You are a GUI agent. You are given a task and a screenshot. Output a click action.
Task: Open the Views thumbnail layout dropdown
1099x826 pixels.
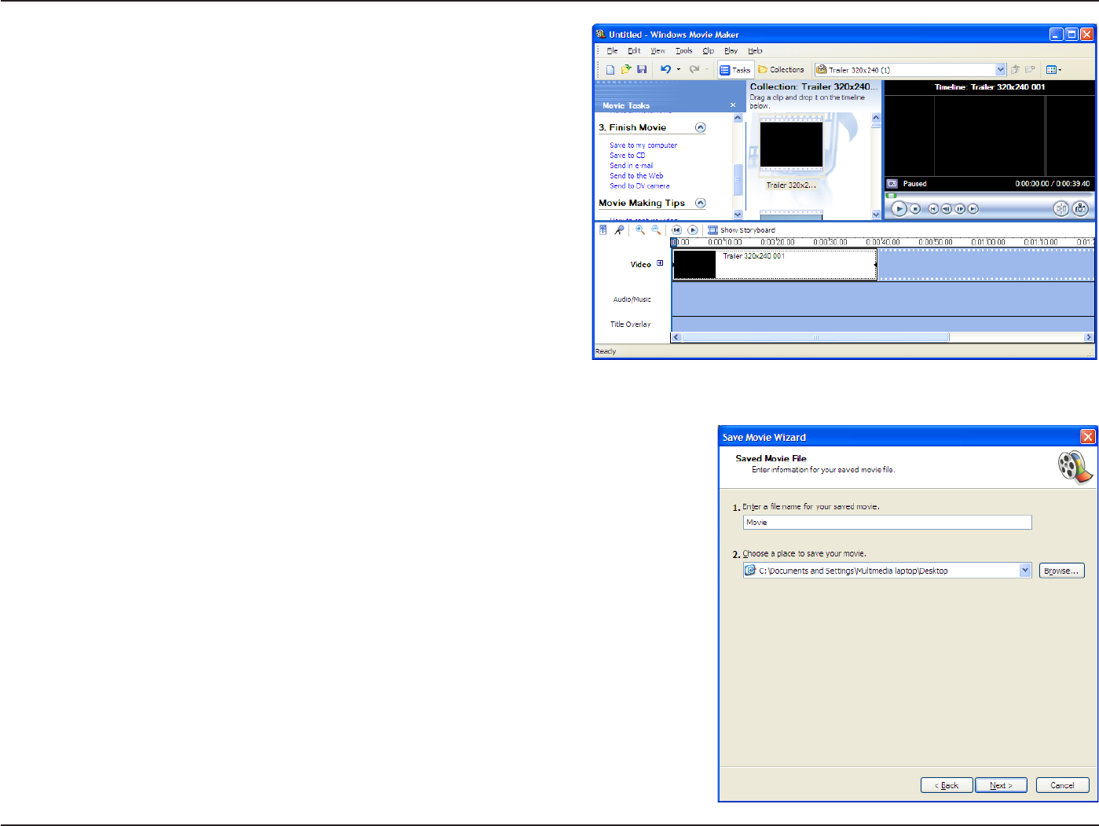tap(1053, 70)
